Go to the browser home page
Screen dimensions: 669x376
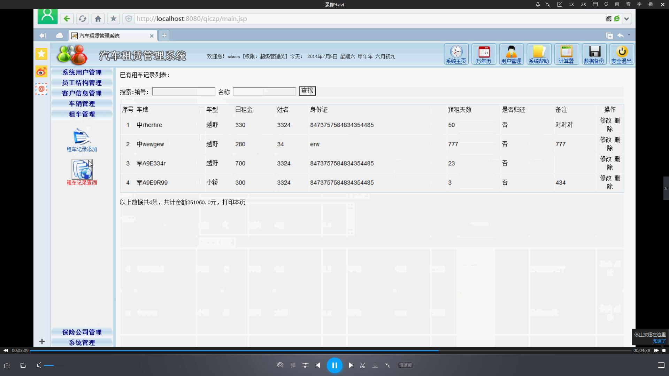coord(98,19)
